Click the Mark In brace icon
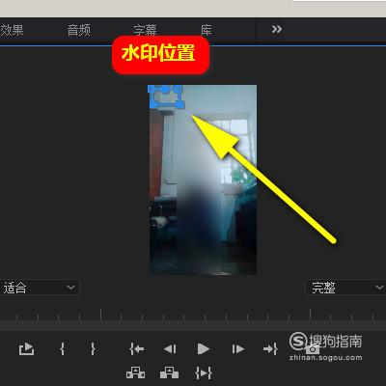The height and width of the screenshot is (386, 386). pos(63,348)
